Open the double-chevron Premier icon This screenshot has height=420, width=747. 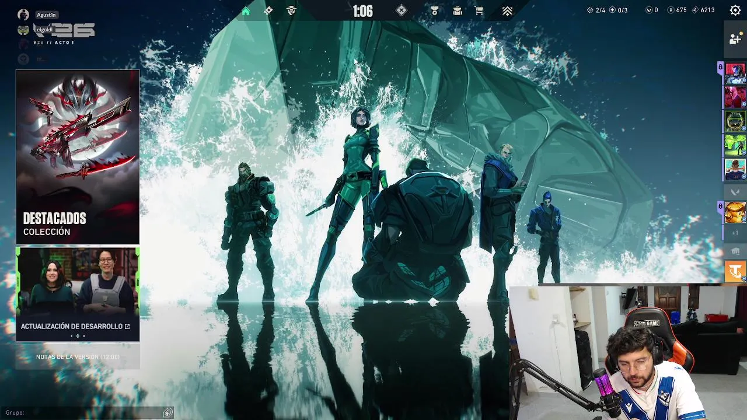(507, 10)
